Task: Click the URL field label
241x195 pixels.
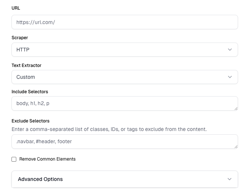Action: tap(16, 8)
